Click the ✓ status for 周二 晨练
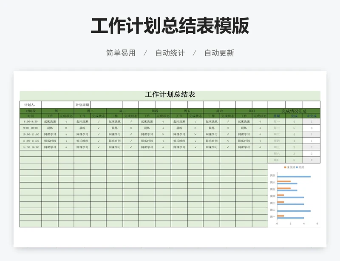The image size is (340, 261). pyautogui.click(x=99, y=128)
